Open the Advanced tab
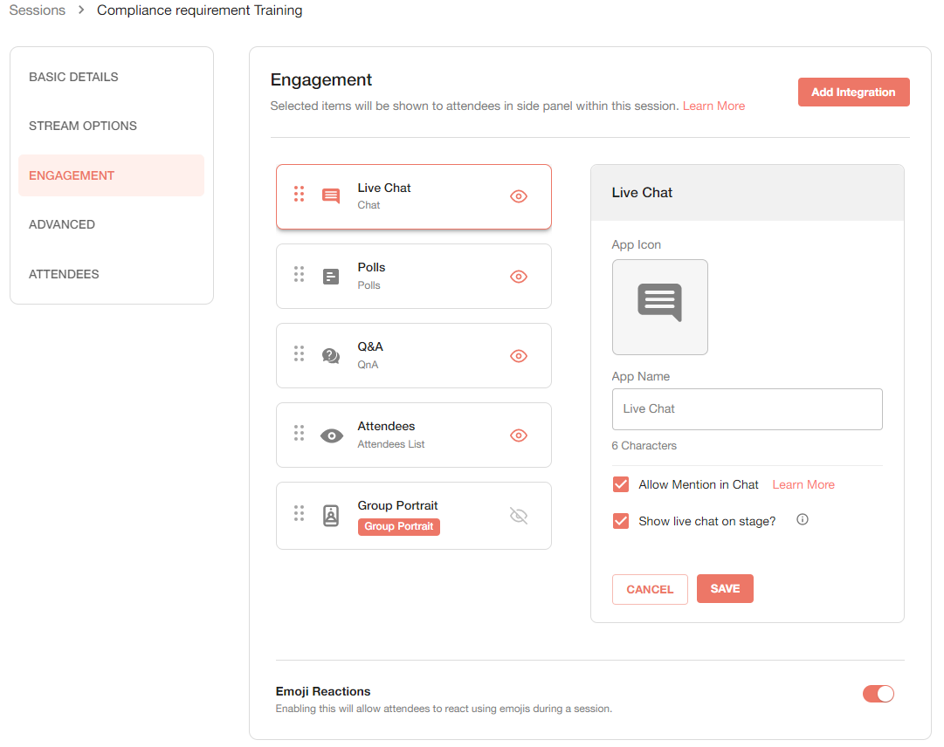Screen dimensions: 944x747 (112, 224)
